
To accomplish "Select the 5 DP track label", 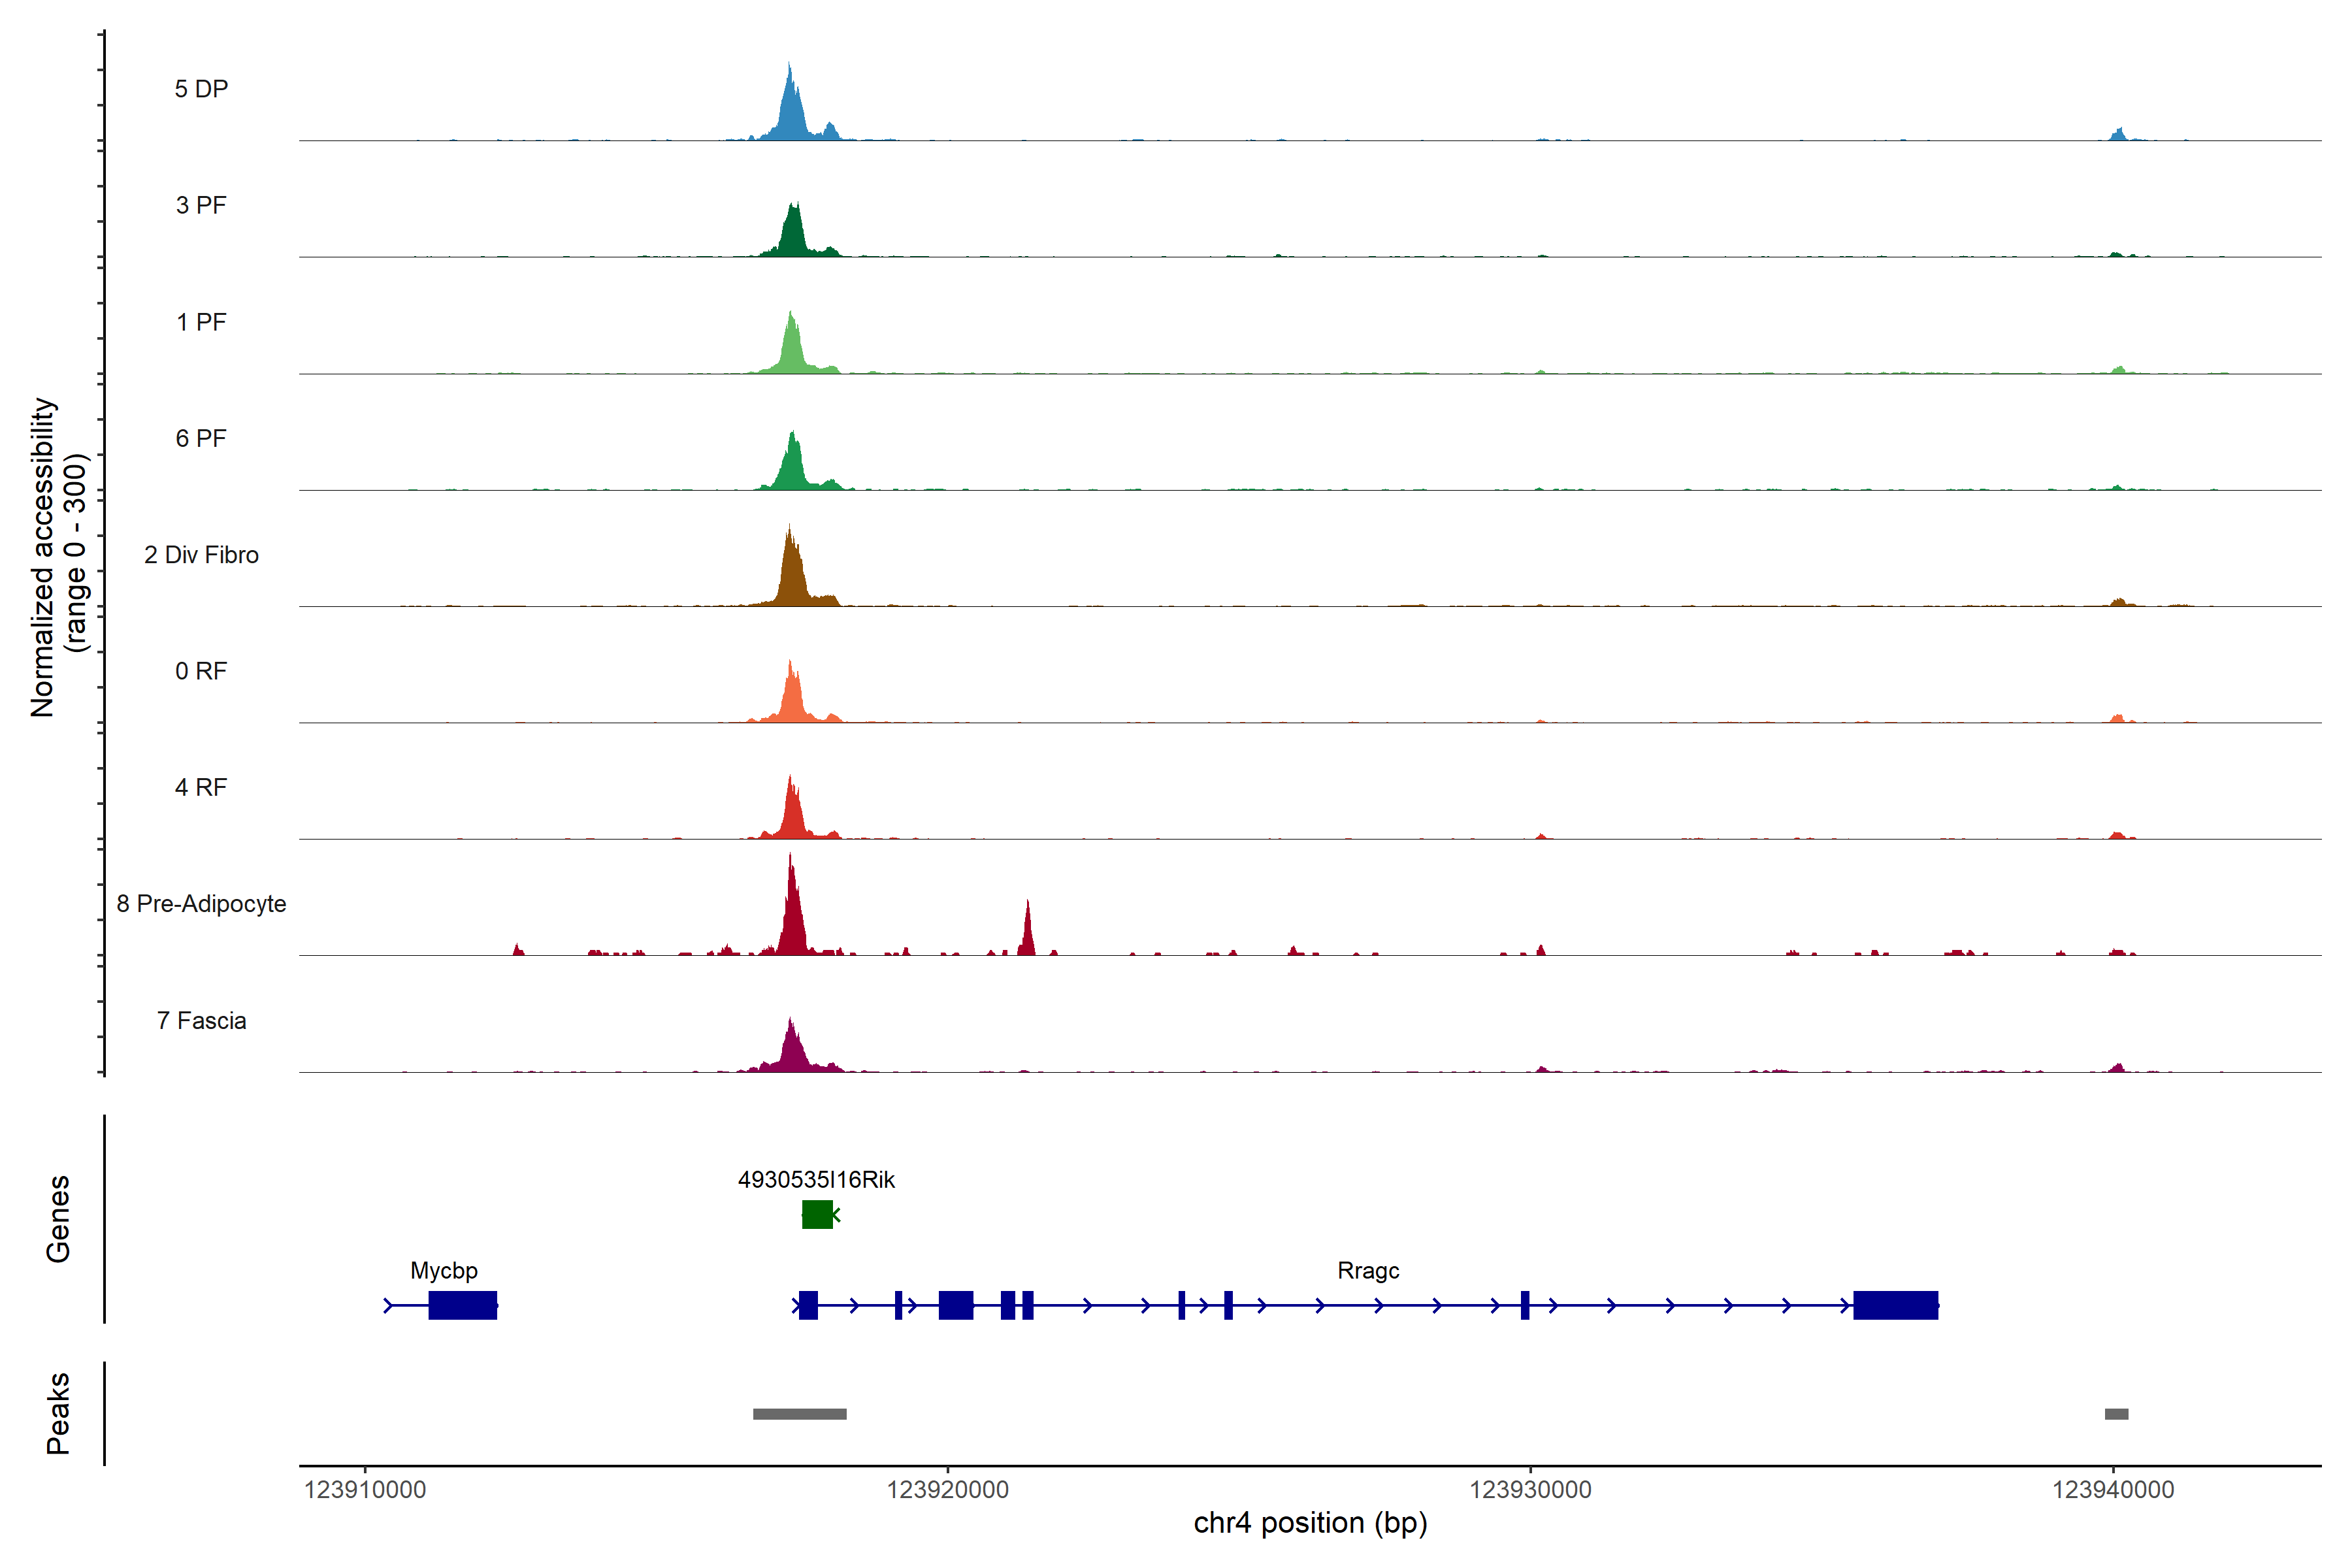I will coord(201,89).
